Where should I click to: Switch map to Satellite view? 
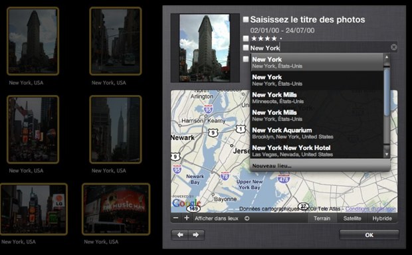pyautogui.click(x=352, y=218)
